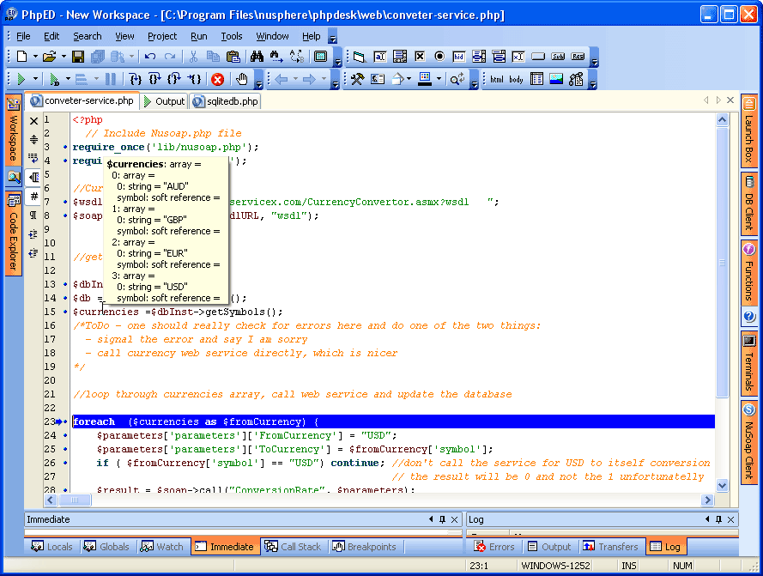Open the Call Stack tab
Image resolution: width=763 pixels, height=576 pixels.
tap(294, 547)
